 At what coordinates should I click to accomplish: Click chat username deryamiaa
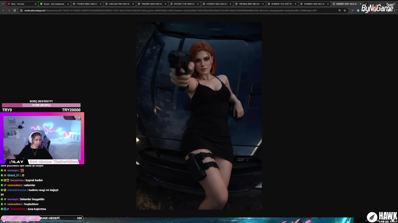(17, 180)
